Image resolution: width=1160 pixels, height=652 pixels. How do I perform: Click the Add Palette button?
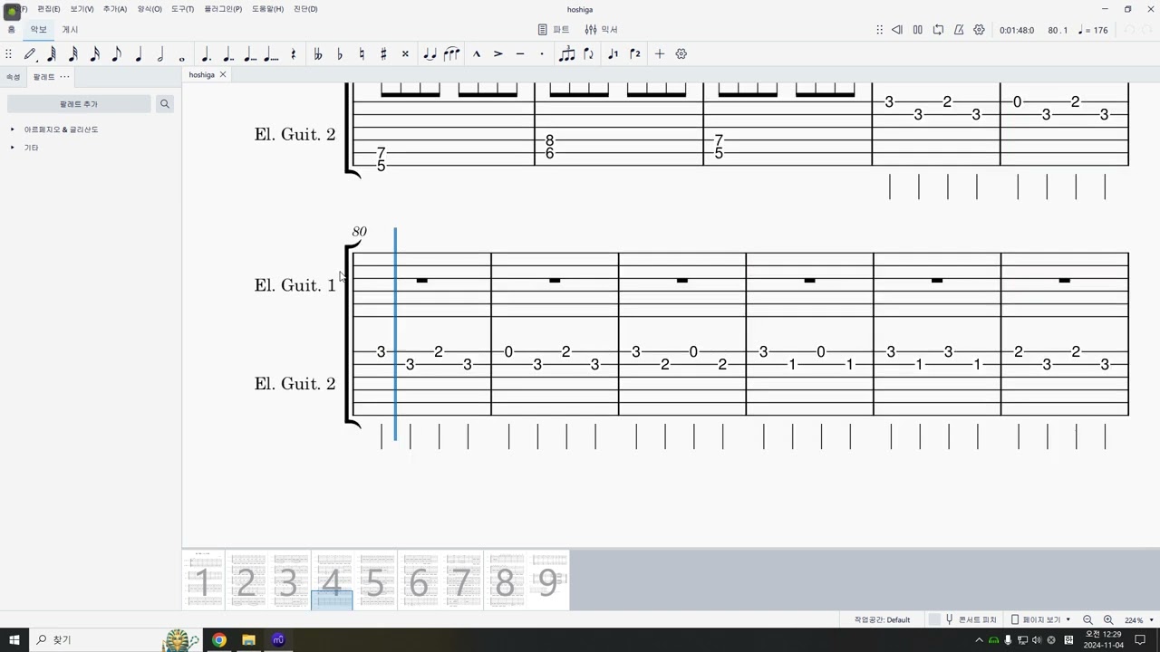(79, 104)
